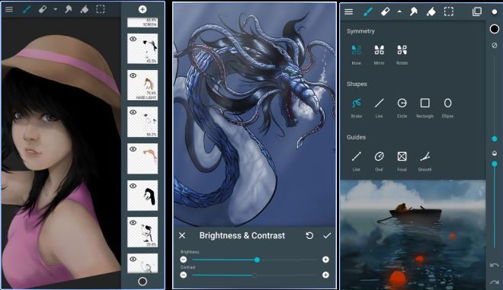Hide the 50.3% layer via eye icon
Viewport: 503px width, 290px height.
pos(133,112)
